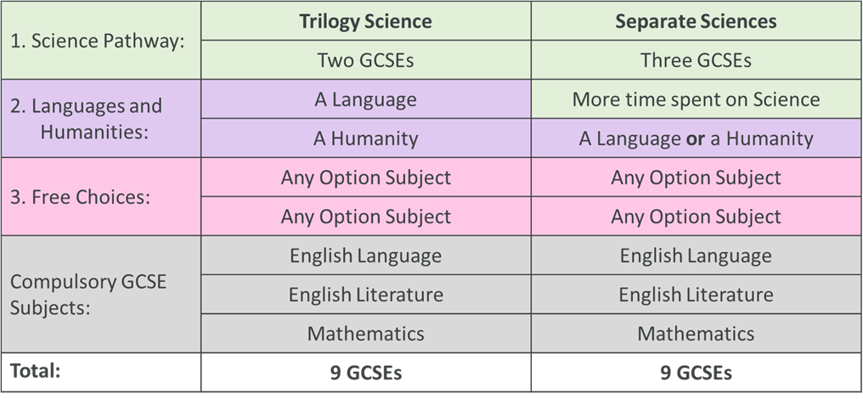Select the Three GCSEs cell
This screenshot has width=863, height=399.
pyautogui.click(x=696, y=60)
